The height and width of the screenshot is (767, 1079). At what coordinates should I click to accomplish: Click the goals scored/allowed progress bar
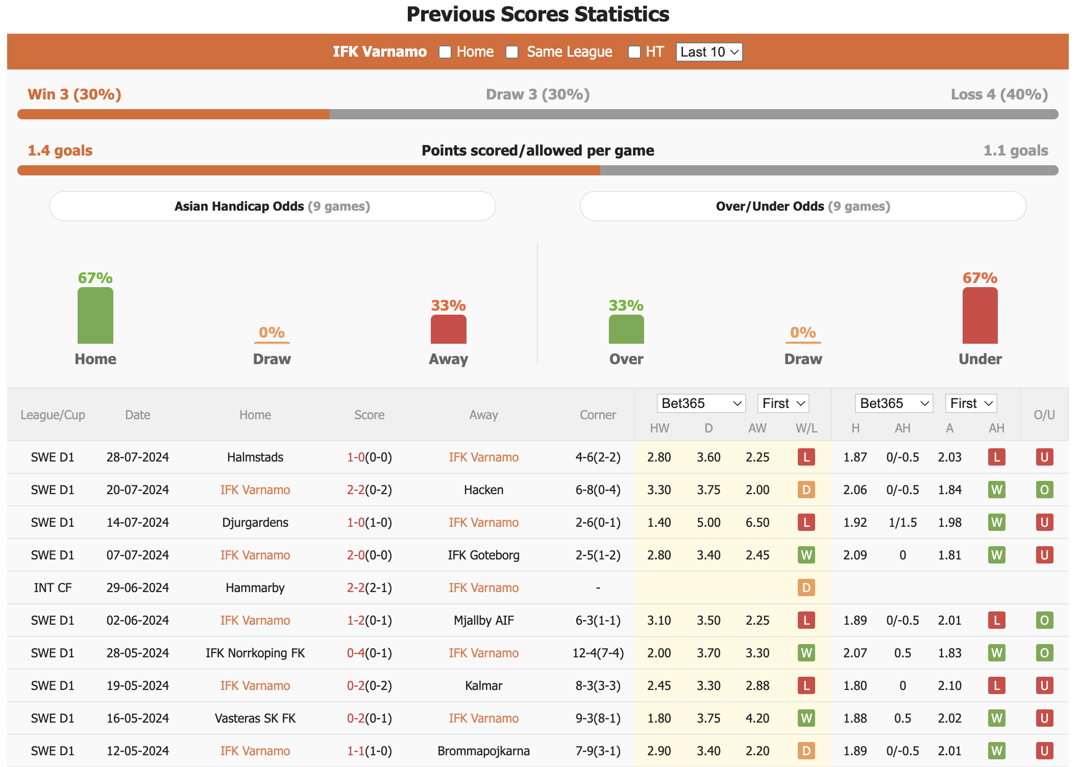538,170
